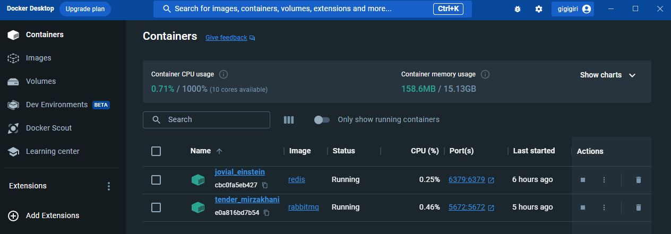Open the gigigiri account menu
Image resolution: width=671 pixels, height=234 pixels.
[x=572, y=9]
